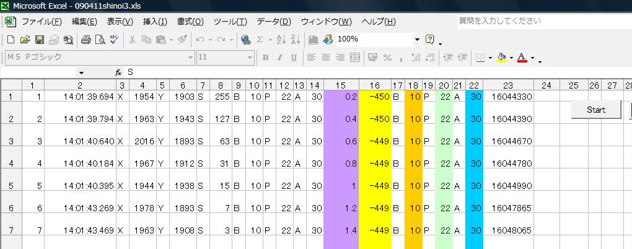Viewport: 632px width, 249px height.
Task: Open the zoom 100% dropdown
Action: click(417, 40)
